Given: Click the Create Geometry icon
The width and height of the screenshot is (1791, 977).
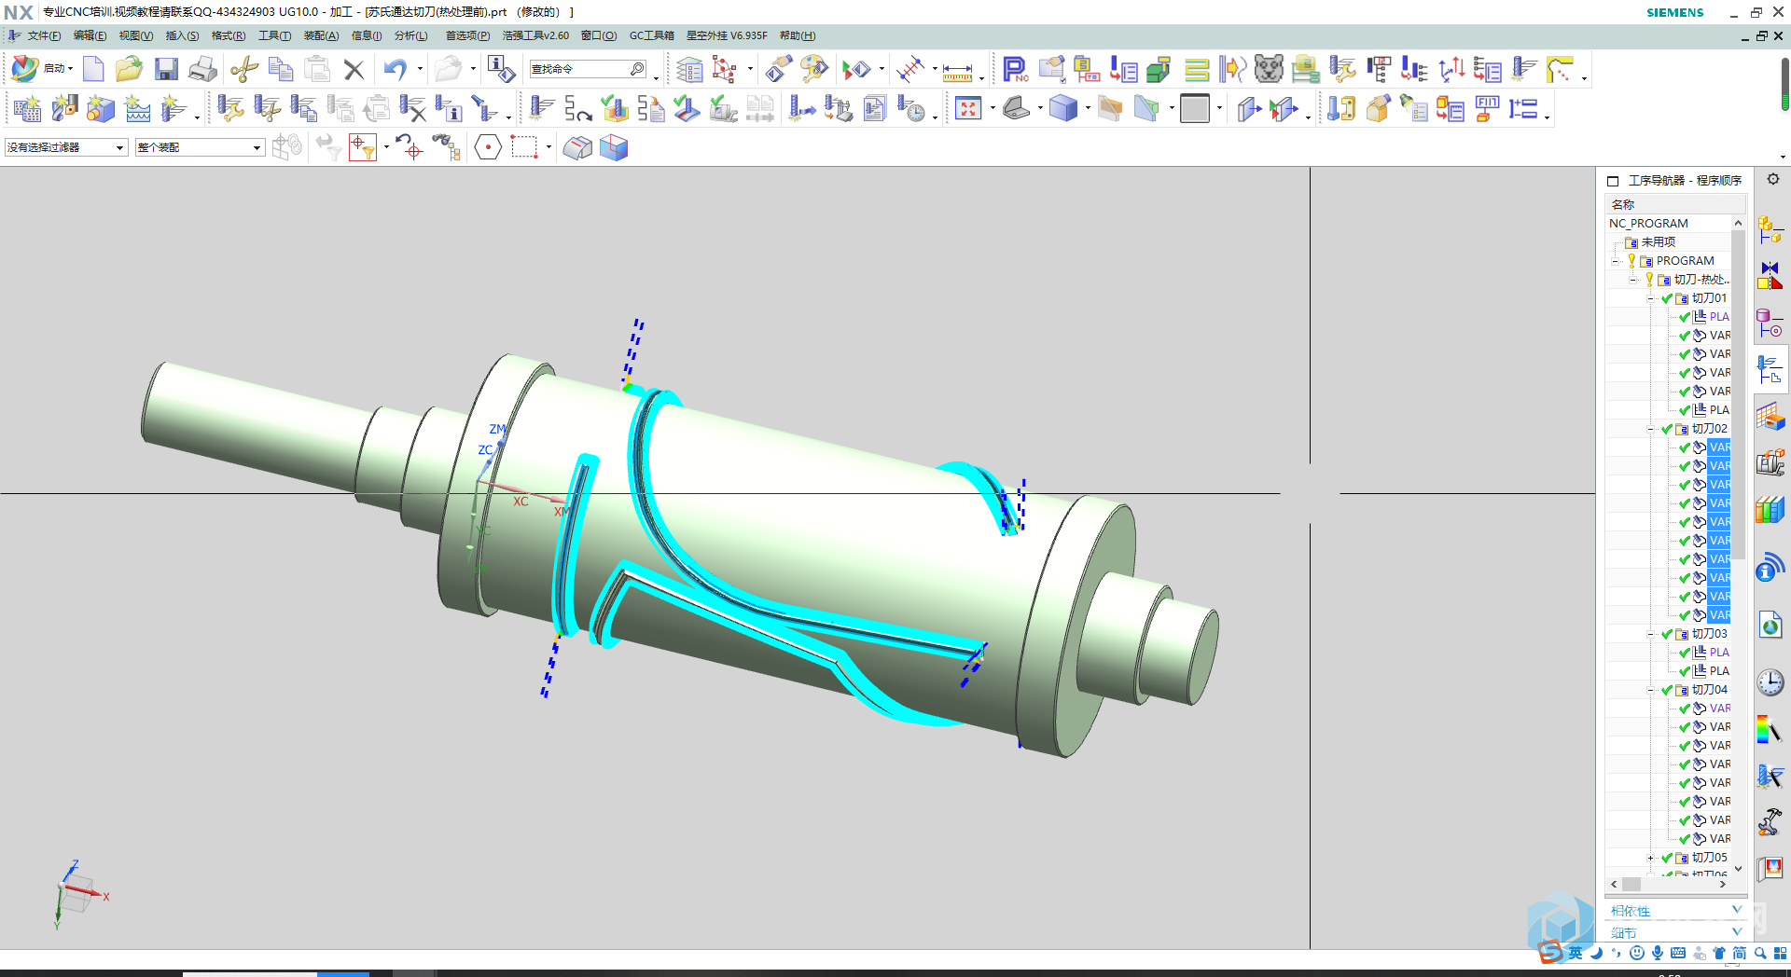Looking at the screenshot, I should pos(101,109).
